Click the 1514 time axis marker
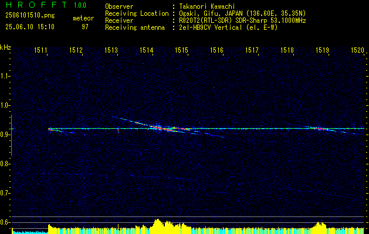The width and height of the screenshot is (369, 234). 147,50
